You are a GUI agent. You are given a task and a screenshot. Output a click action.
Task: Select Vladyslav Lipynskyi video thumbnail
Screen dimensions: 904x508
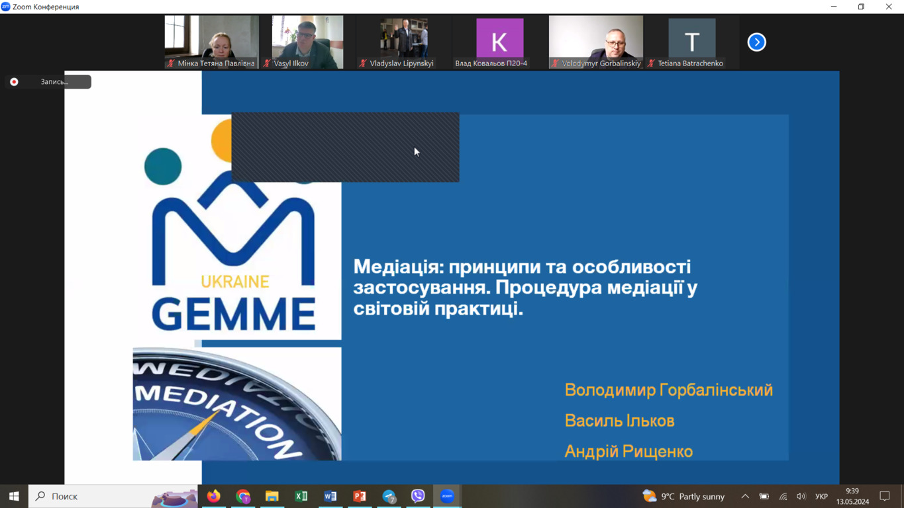404,42
